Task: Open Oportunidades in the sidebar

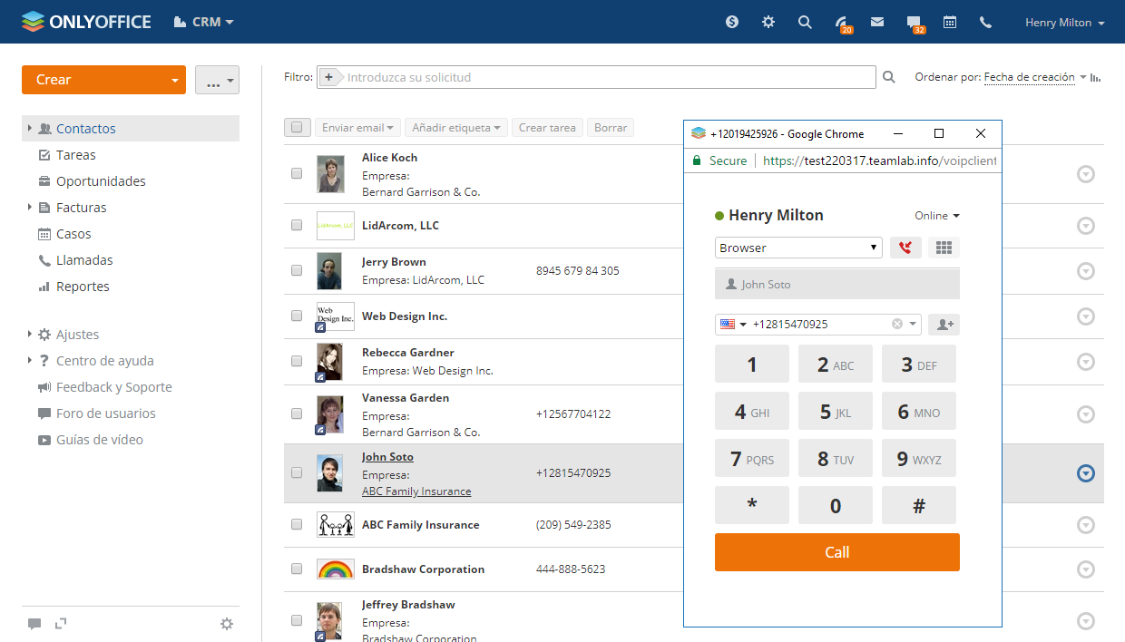Action: [101, 181]
